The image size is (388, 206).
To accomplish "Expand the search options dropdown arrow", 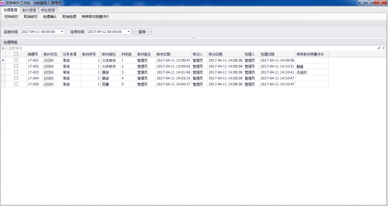I will 384,48.
